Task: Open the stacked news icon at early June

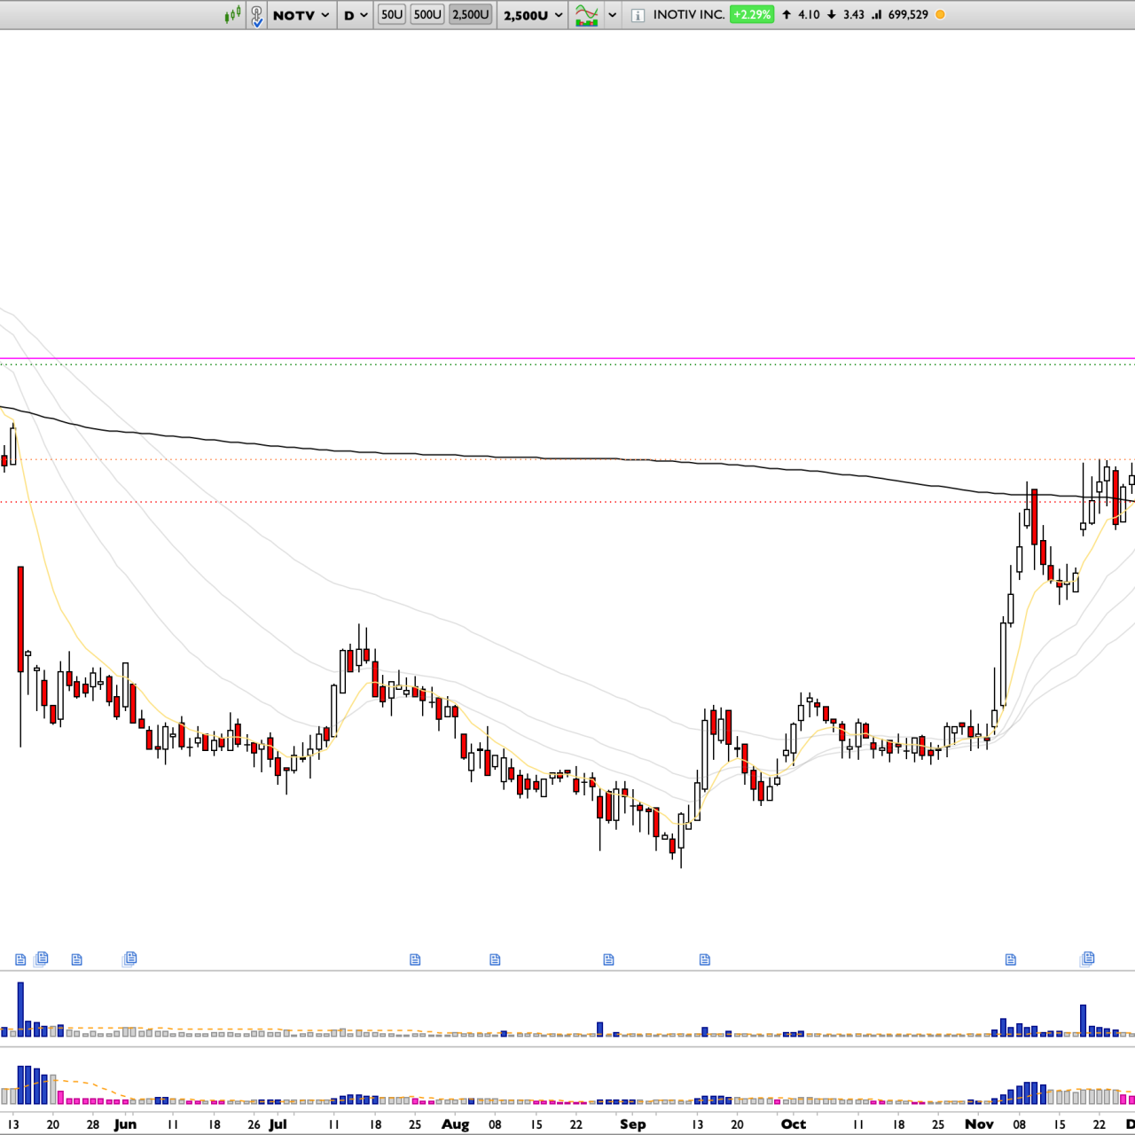Action: [129, 959]
